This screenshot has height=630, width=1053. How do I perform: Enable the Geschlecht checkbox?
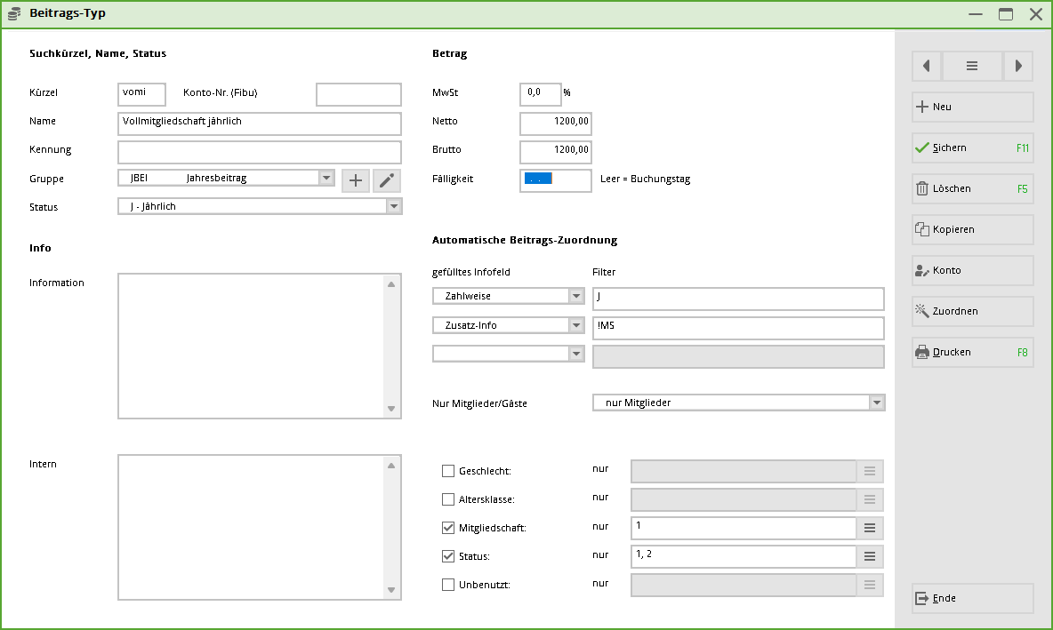click(448, 471)
